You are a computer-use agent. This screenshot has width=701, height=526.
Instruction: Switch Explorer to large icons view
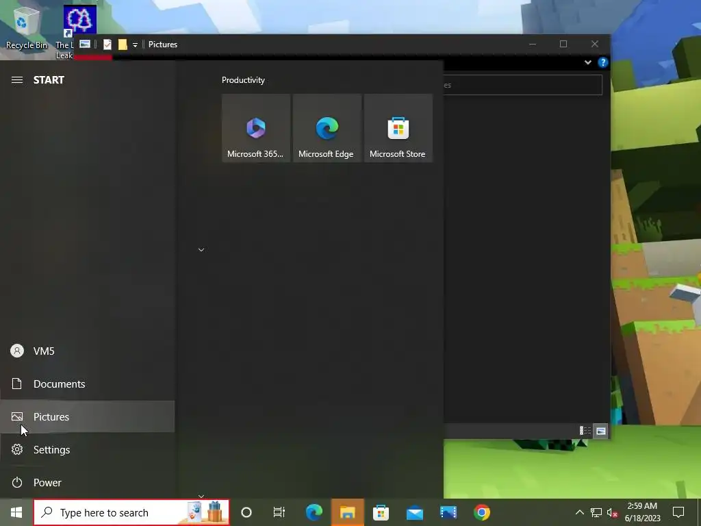pos(600,431)
